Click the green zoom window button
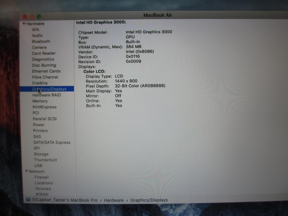 pyautogui.click(x=39, y=17)
